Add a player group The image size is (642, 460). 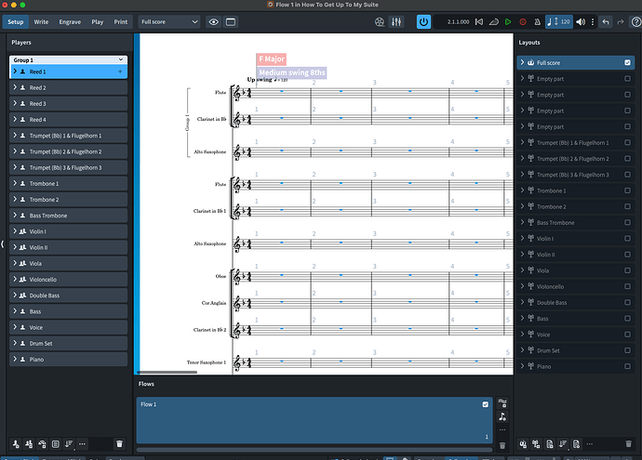click(x=56, y=443)
